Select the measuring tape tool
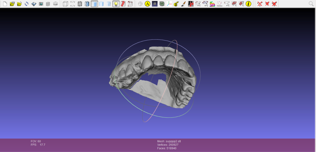Image resolution: width=316 pixels, height=152 pixels. [x=176, y=4]
